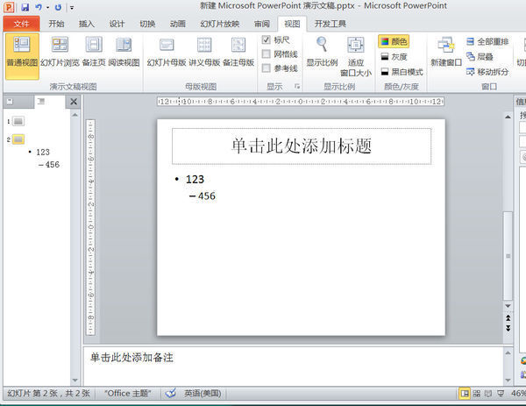Click the notes area 单击此处添加备注

[x=131, y=358]
